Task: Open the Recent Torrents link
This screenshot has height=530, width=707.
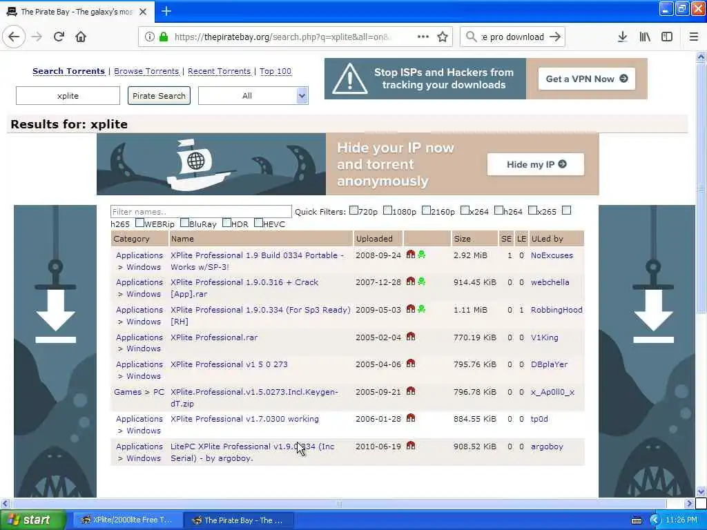Action: pyautogui.click(x=219, y=71)
